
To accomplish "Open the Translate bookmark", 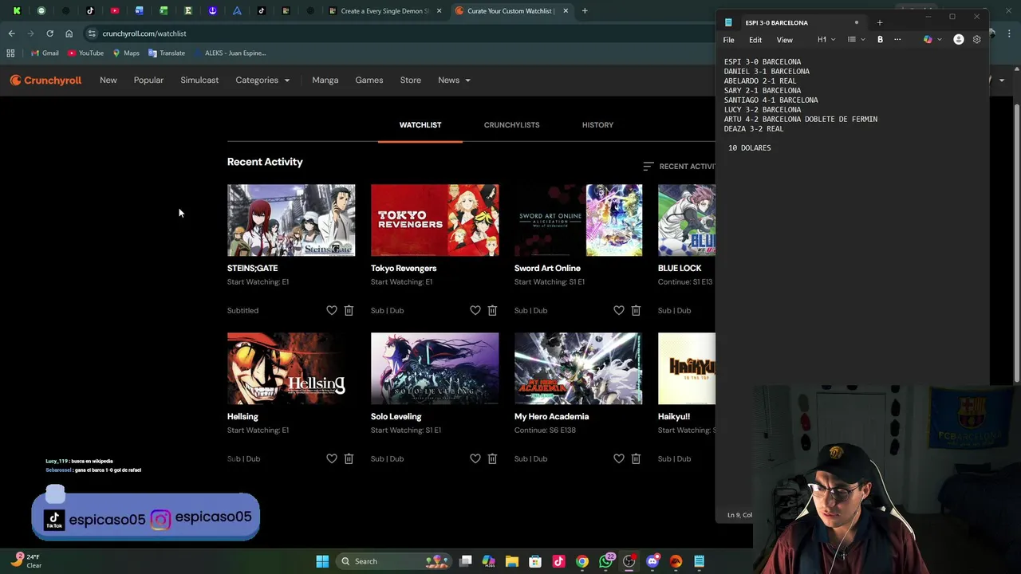I will pyautogui.click(x=167, y=53).
